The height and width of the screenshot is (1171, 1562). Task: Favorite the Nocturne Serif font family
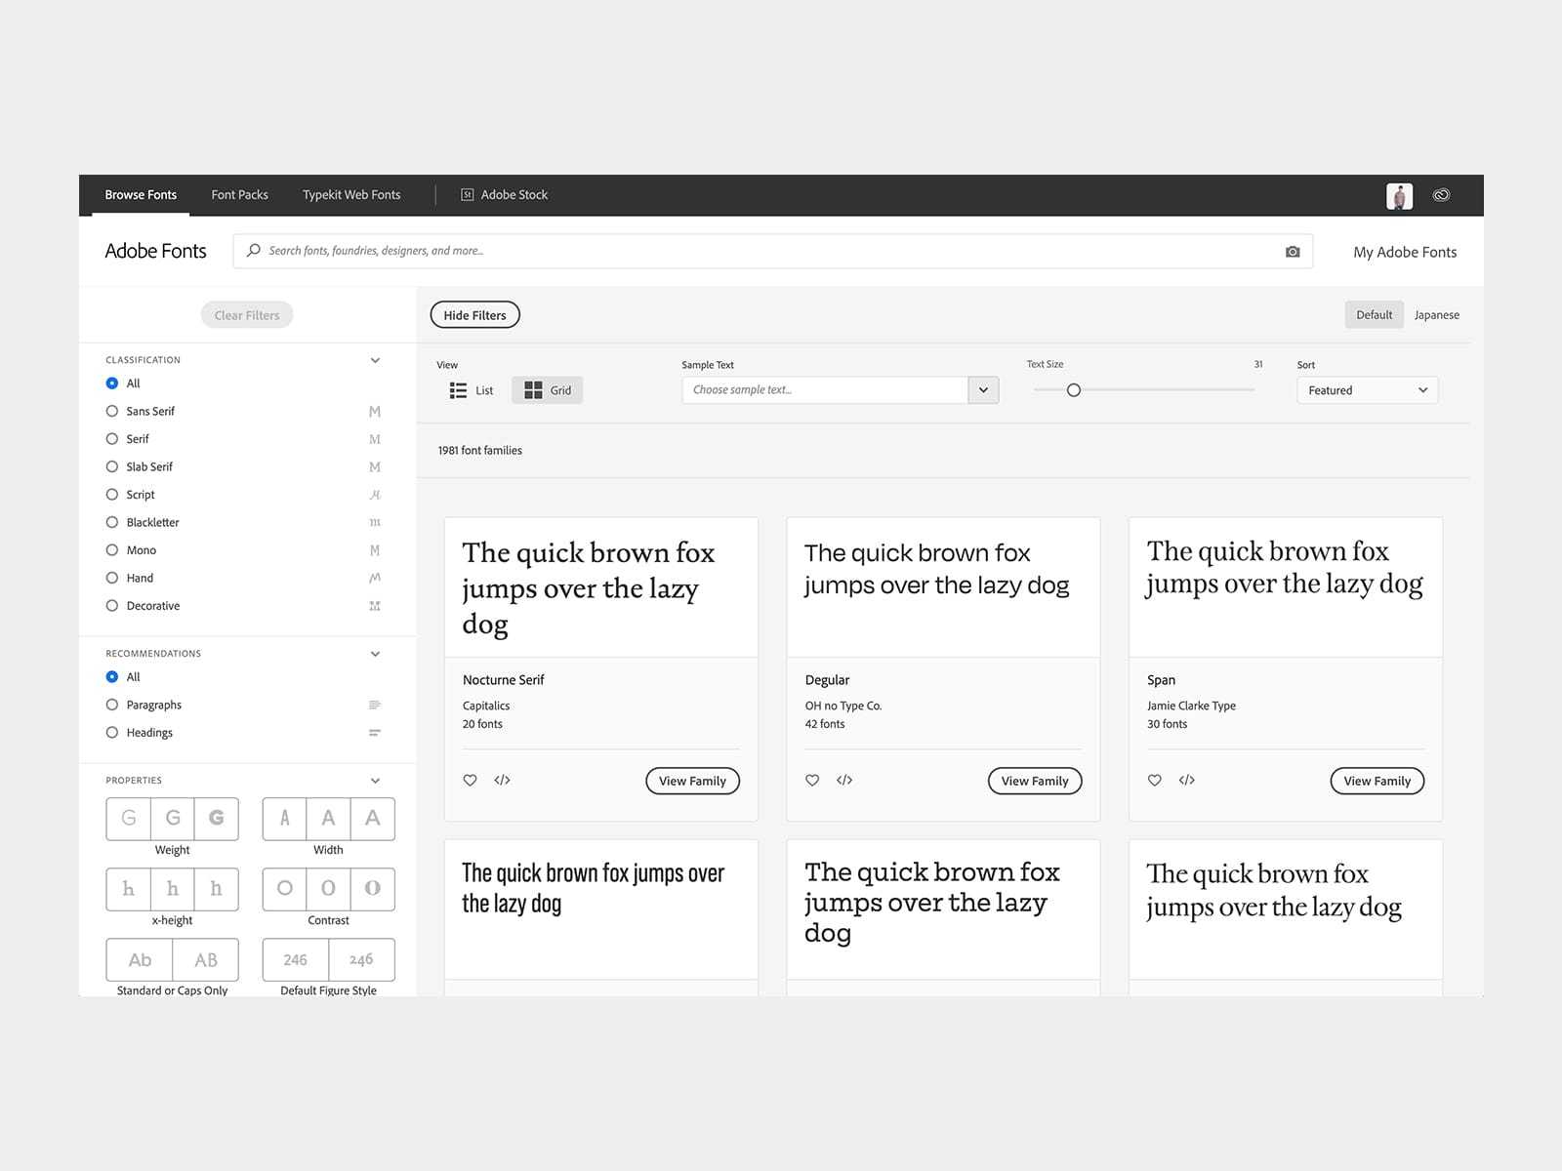pos(470,780)
